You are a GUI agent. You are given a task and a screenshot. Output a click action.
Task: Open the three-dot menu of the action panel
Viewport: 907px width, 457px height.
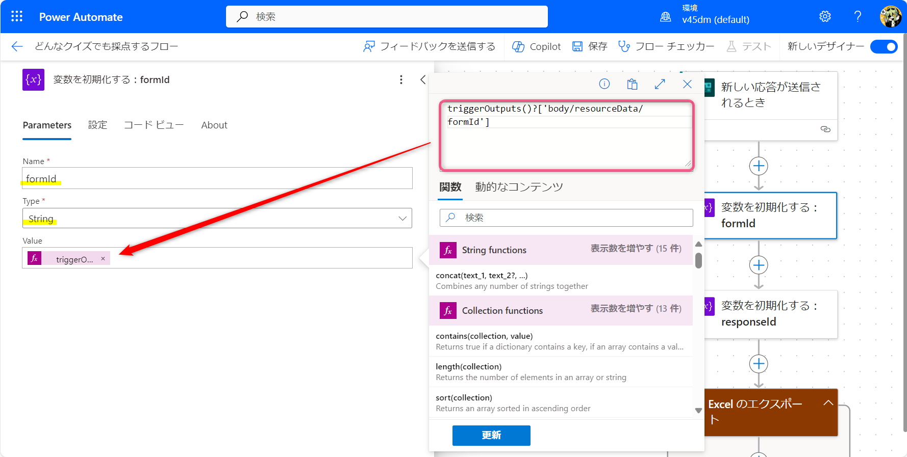click(x=401, y=79)
